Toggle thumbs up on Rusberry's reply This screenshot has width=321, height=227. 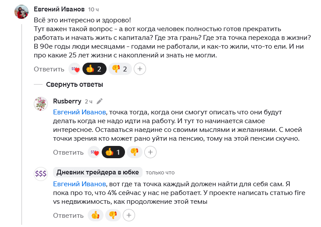point(113,152)
